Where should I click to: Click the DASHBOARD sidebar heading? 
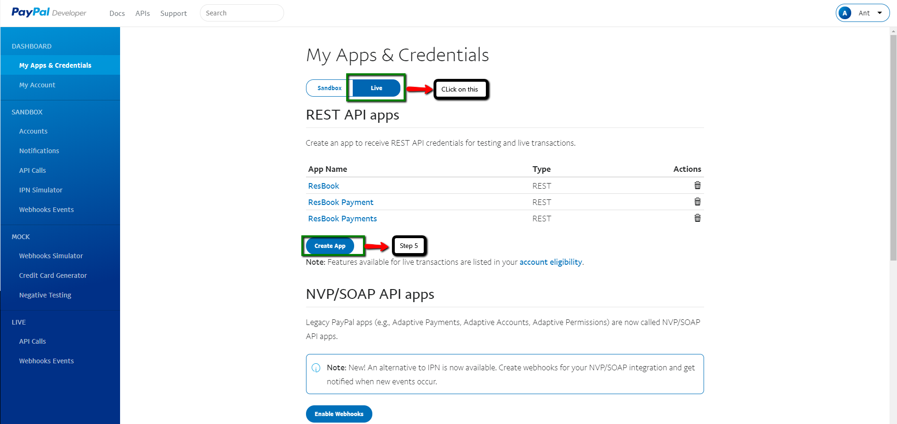tap(32, 46)
